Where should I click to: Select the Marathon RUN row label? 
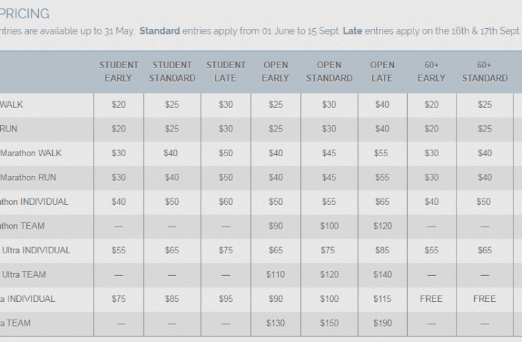28,177
